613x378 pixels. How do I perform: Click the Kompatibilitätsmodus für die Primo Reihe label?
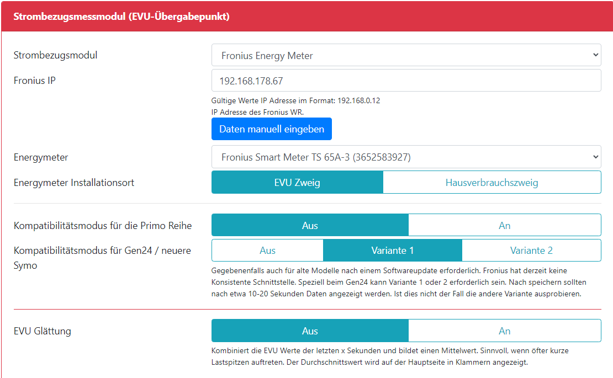(x=103, y=226)
